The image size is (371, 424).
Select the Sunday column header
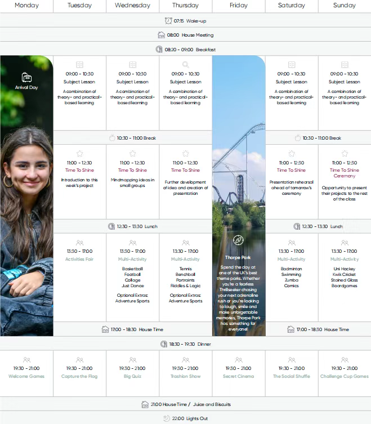(x=345, y=6)
